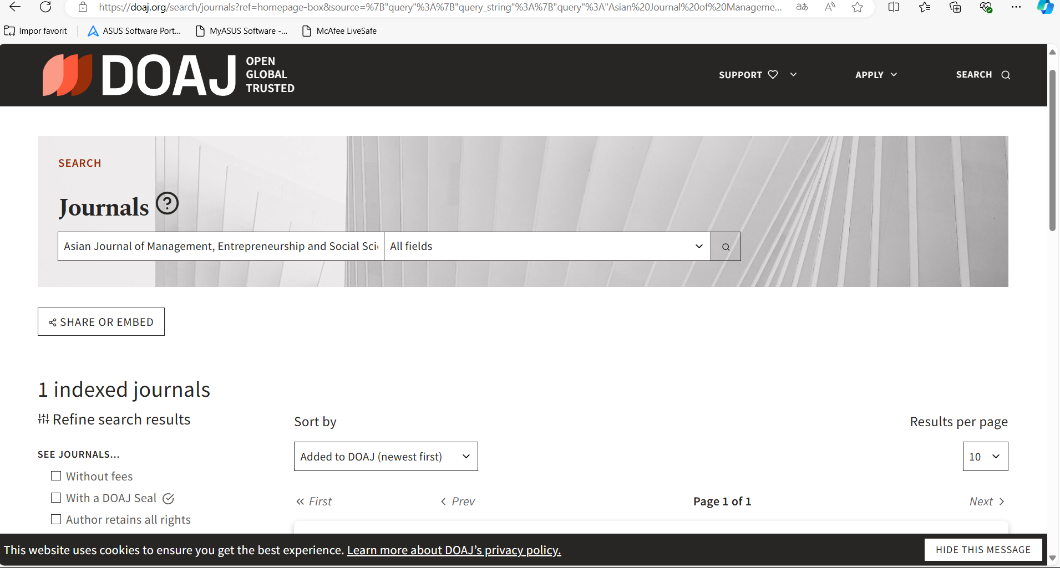Open the Apply menu
1060x568 pixels.
876,75
